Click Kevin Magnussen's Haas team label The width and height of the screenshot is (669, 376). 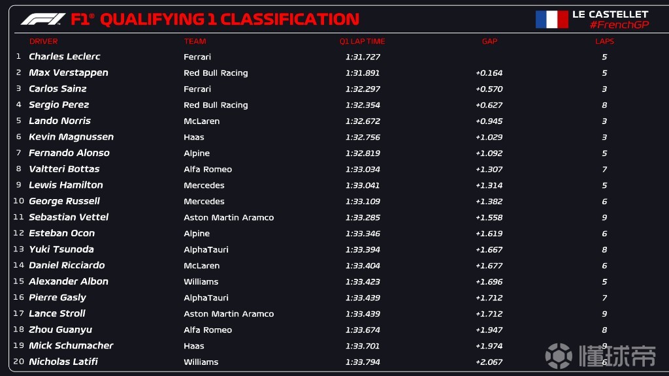tap(193, 137)
